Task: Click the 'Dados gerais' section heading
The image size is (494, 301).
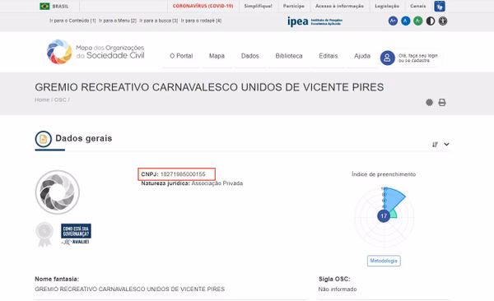Action: click(x=83, y=138)
